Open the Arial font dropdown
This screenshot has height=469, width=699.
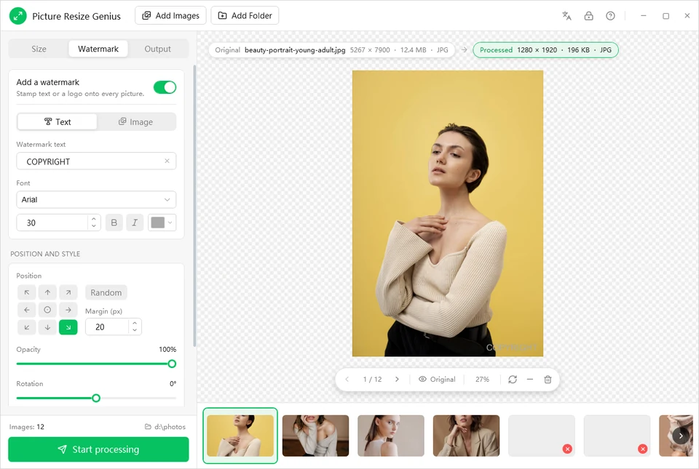pos(96,199)
